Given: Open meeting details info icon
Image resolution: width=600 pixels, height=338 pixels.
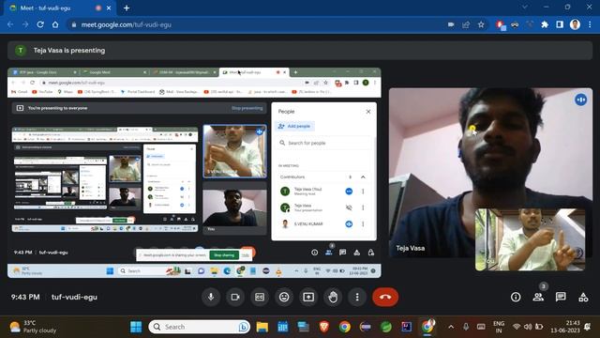Looking at the screenshot, I should coord(516,297).
